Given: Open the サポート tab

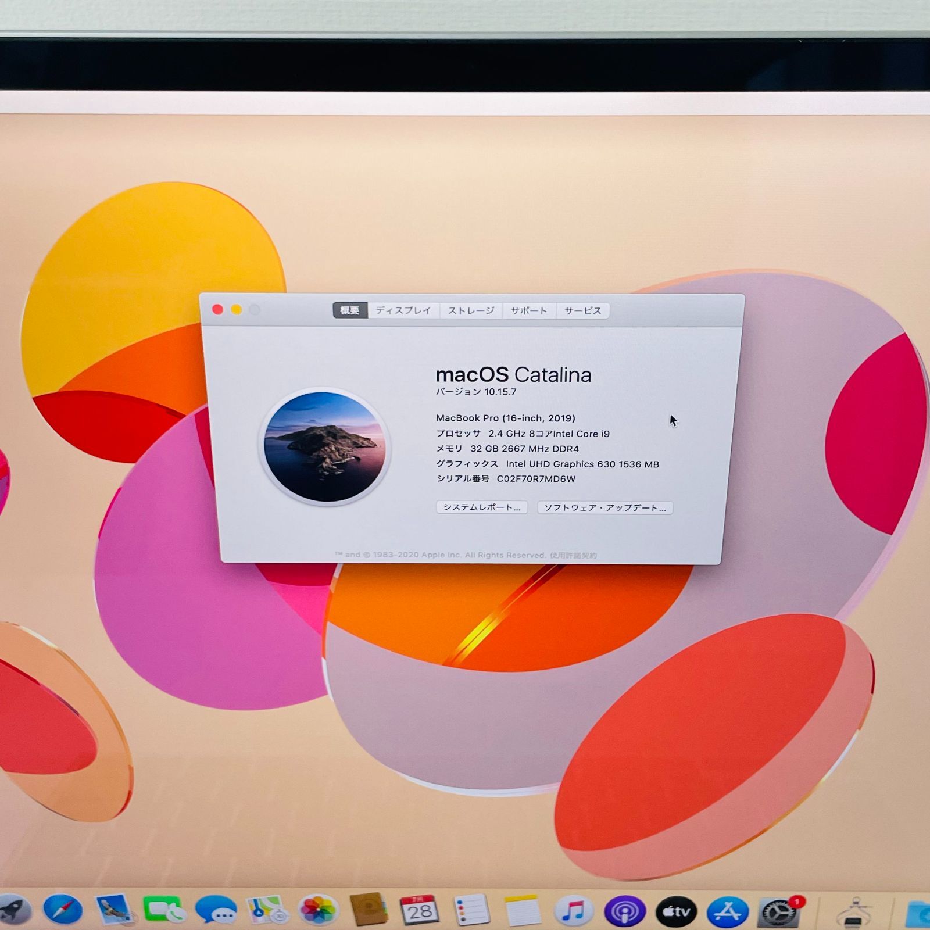Looking at the screenshot, I should pos(529,310).
